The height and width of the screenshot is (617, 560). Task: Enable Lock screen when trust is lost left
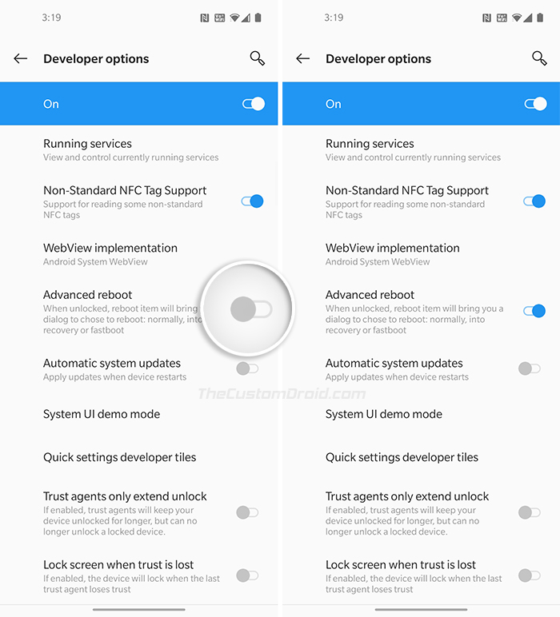click(247, 575)
